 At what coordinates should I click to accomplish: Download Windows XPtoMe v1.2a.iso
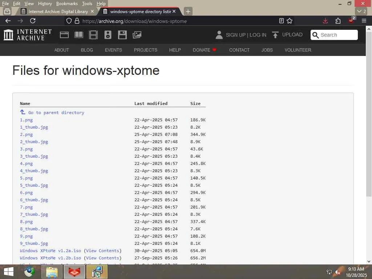(50, 251)
